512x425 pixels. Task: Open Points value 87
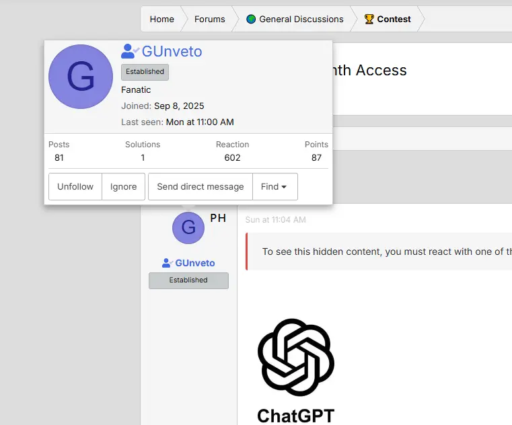click(x=316, y=157)
